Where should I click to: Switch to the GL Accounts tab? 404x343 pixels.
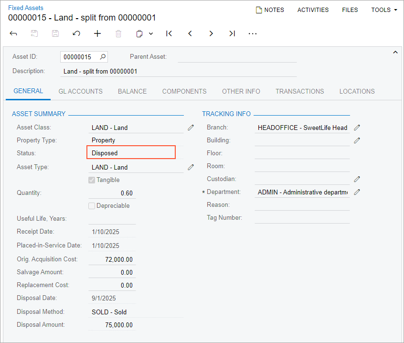[x=80, y=91]
